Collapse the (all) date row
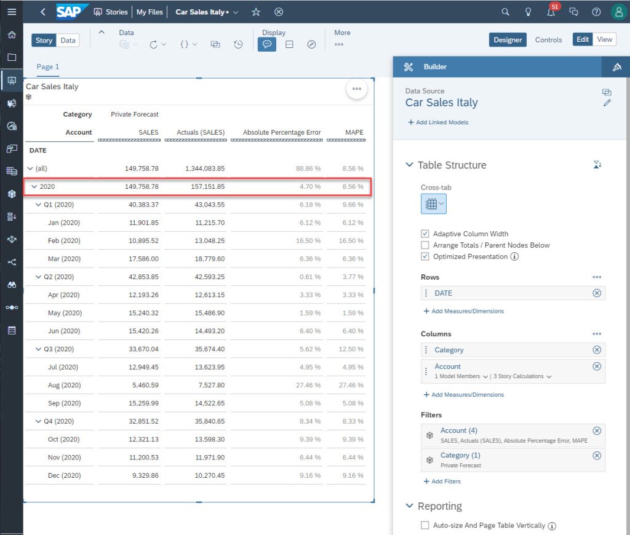Image resolution: width=630 pixels, height=535 pixels. tap(30, 168)
